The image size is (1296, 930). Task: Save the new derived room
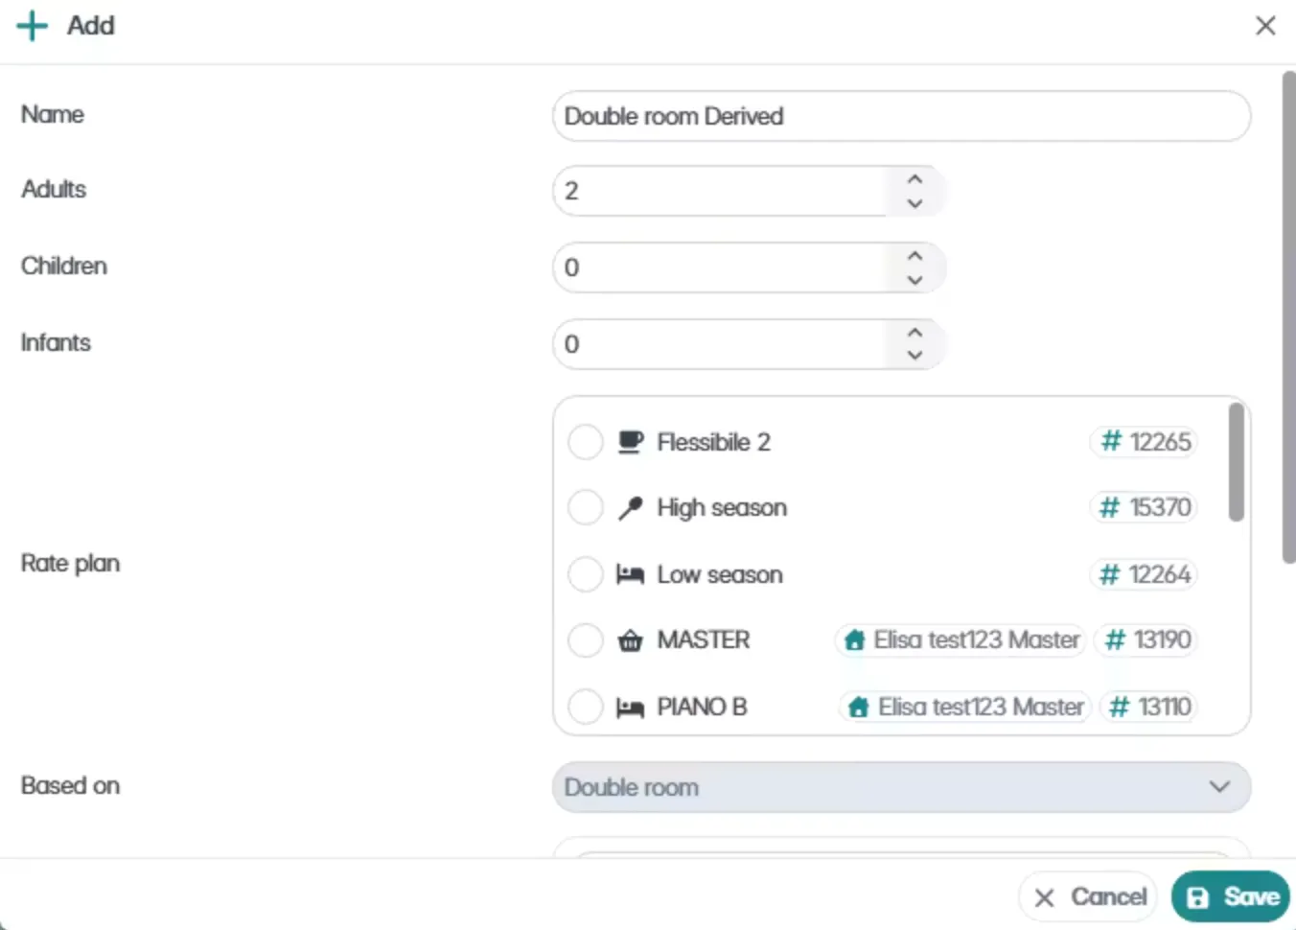point(1231,896)
